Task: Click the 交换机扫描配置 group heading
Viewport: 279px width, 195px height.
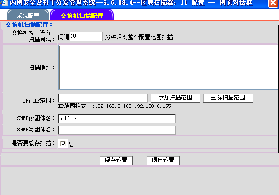Action: (29, 25)
